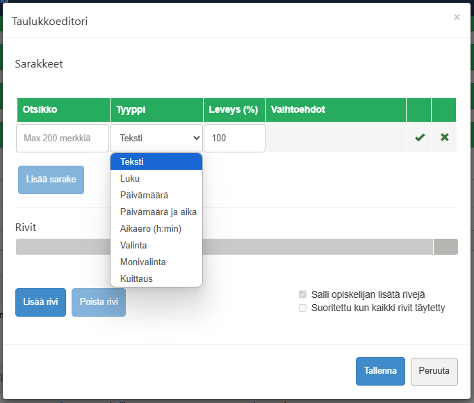Focus the Otsikko text field
This screenshot has height=403, width=474.
63,138
